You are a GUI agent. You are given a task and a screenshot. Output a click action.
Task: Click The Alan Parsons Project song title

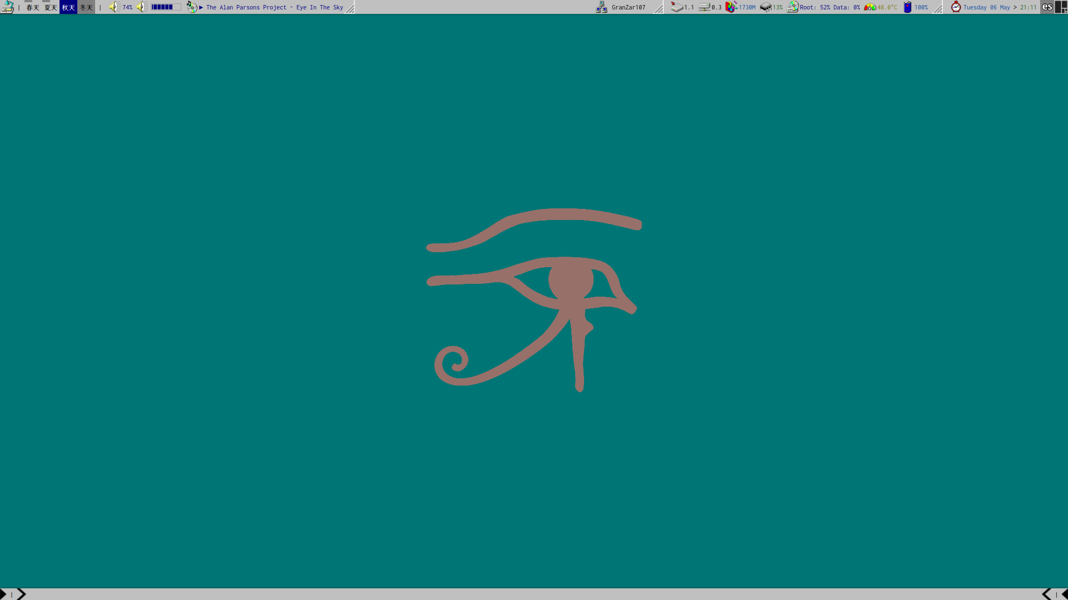coord(275,8)
